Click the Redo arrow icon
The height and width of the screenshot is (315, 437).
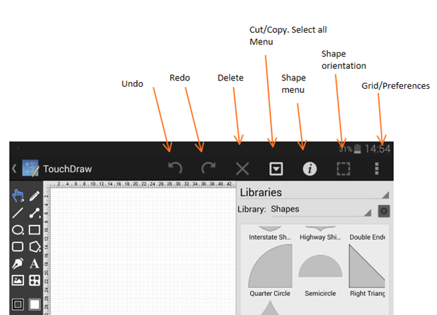pos(208,168)
